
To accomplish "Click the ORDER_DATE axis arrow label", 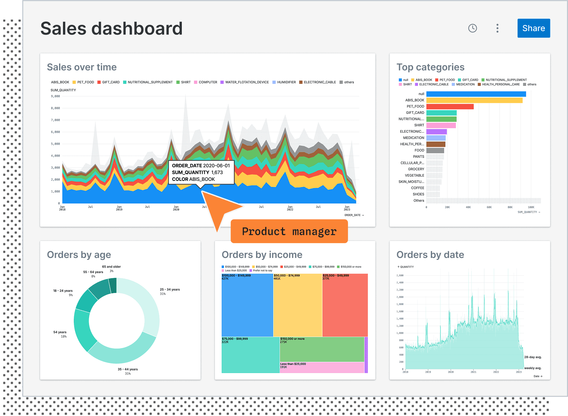I will pos(354,215).
